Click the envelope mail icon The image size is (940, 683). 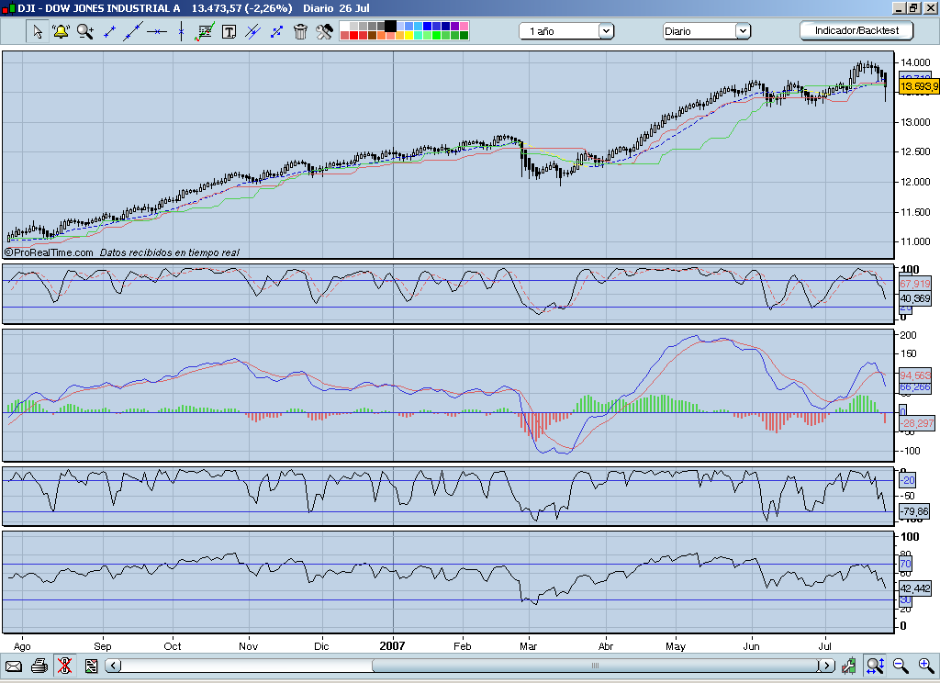click(14, 666)
